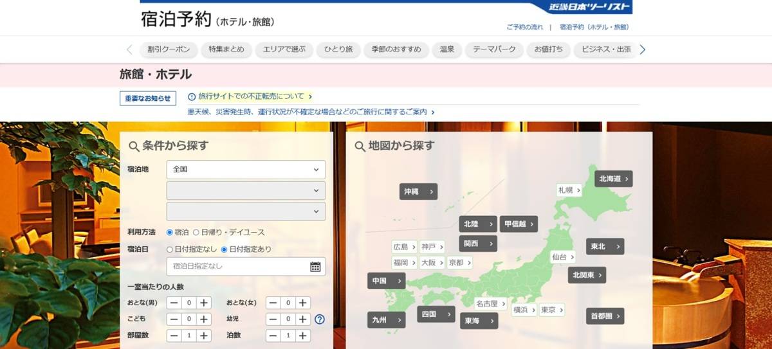Select 宿泊 usage radio button

click(170, 232)
